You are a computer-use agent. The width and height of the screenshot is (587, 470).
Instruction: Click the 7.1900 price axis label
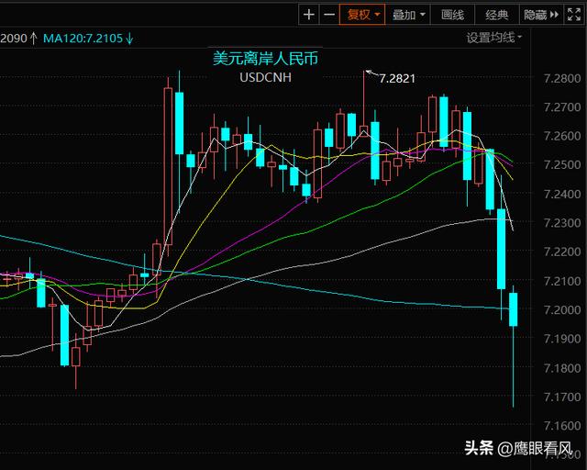click(x=562, y=339)
